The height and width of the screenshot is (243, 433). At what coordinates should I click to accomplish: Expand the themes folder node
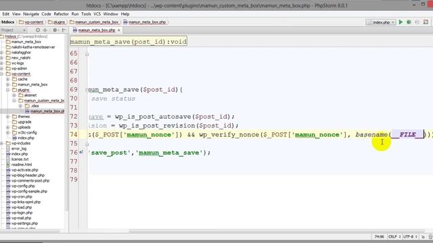(8, 117)
